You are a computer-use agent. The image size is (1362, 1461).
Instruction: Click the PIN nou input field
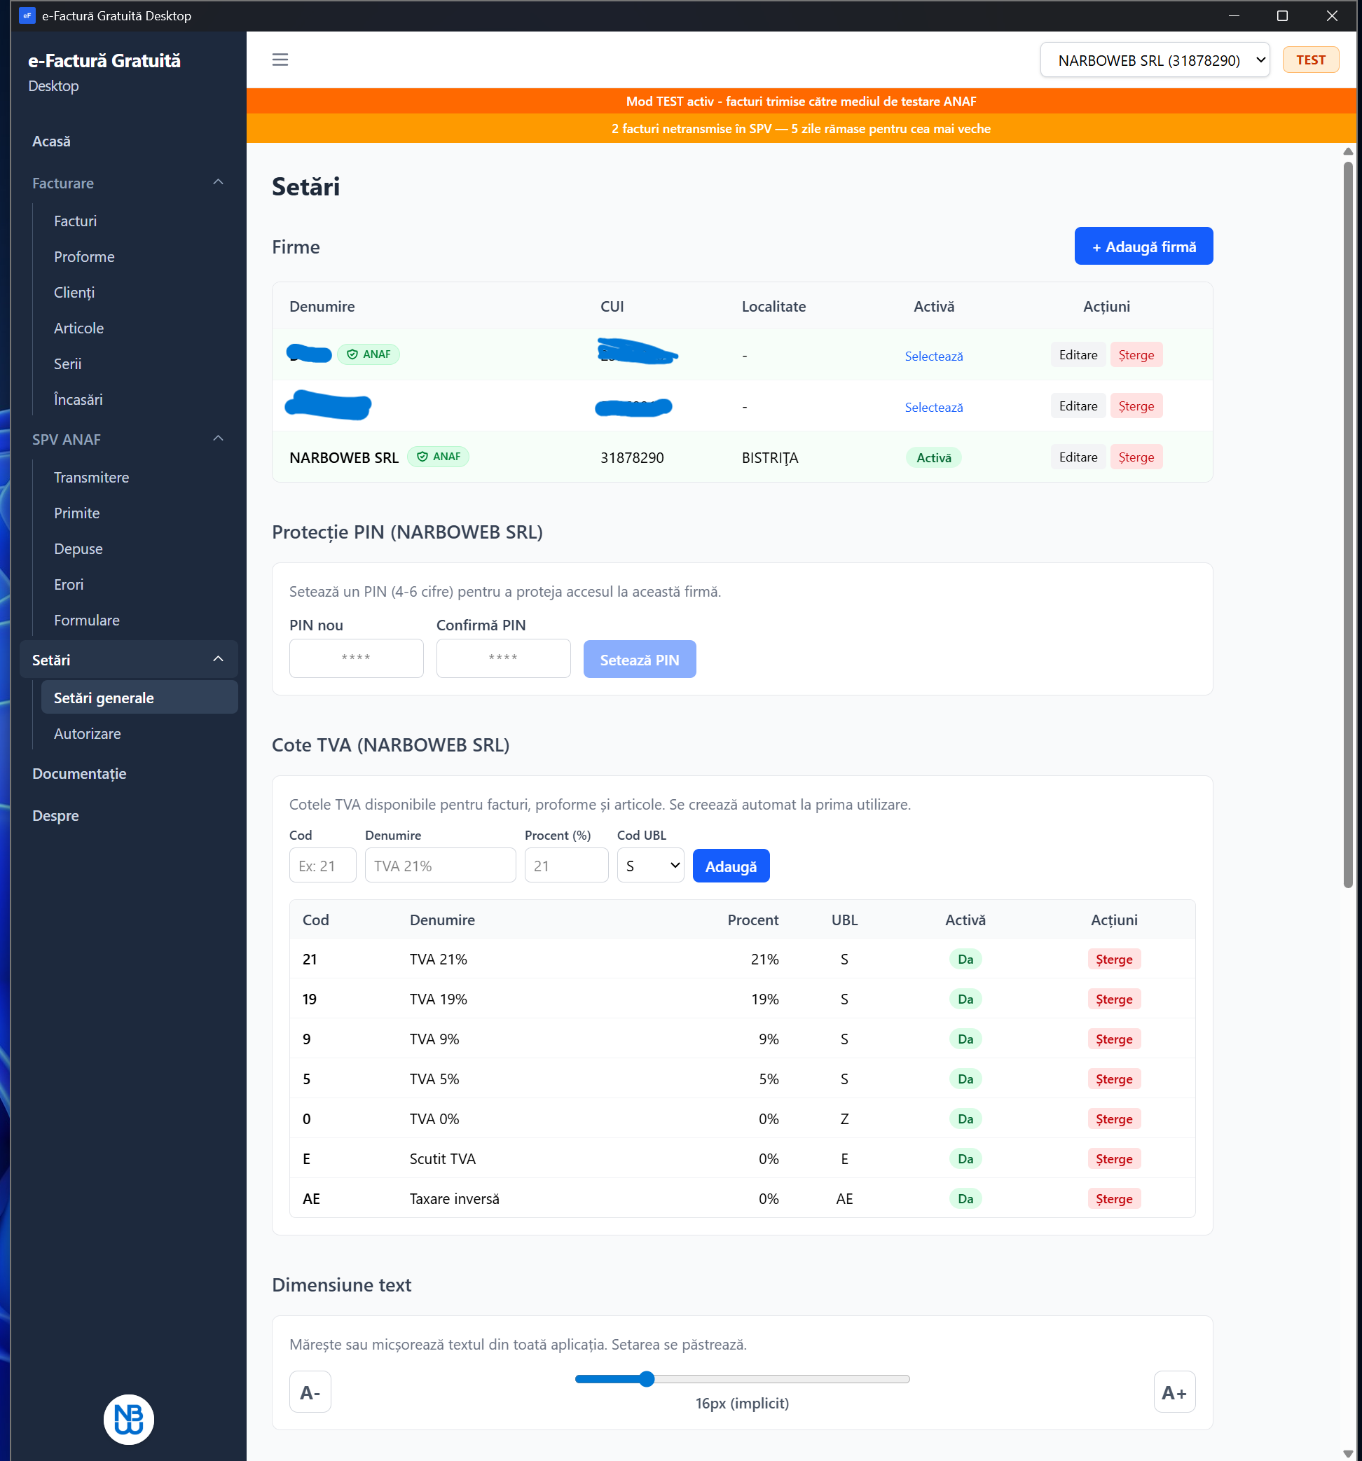coord(356,658)
